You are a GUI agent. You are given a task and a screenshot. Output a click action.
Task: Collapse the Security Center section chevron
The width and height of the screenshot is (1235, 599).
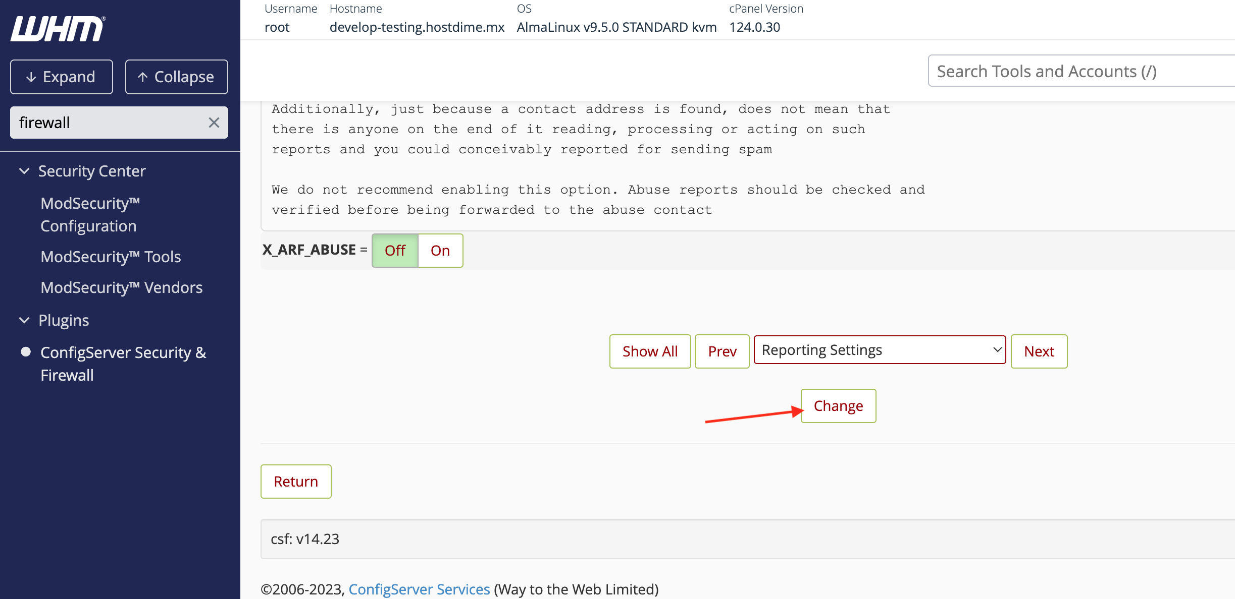click(x=24, y=171)
